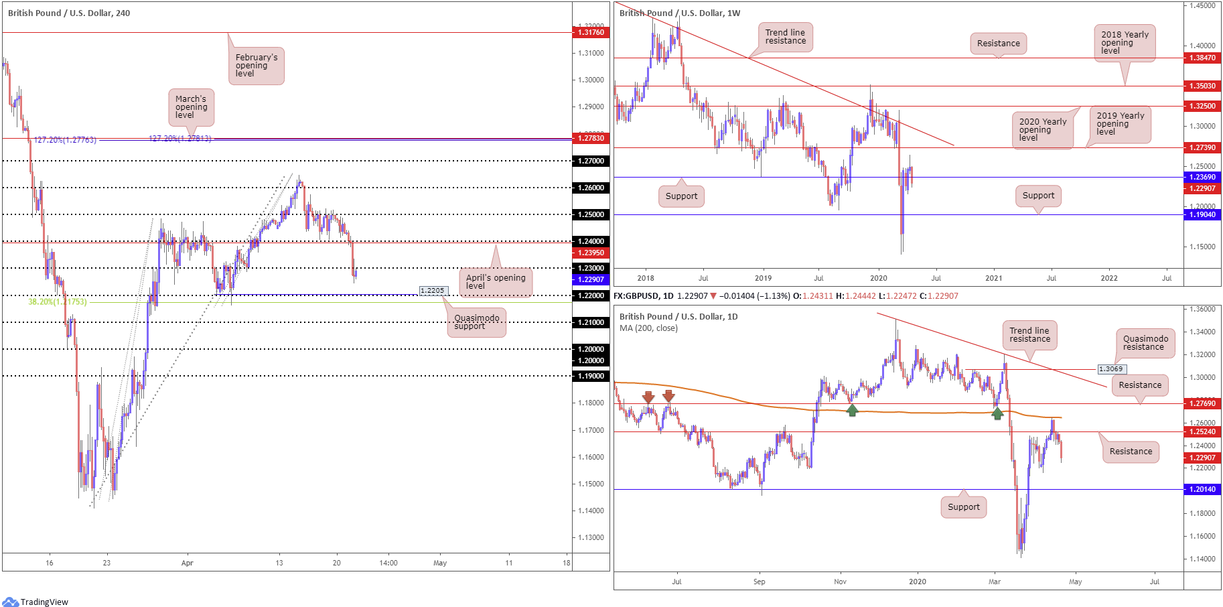The width and height of the screenshot is (1223, 607).
Task: Click the 1.31760 red price label
Action: coord(591,32)
